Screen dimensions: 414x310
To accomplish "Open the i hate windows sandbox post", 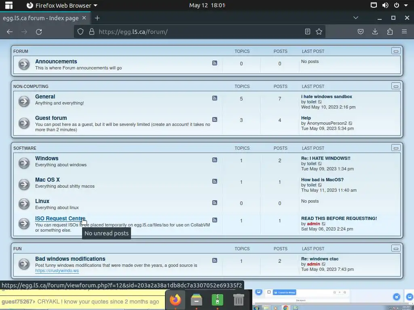I will 327,96.
